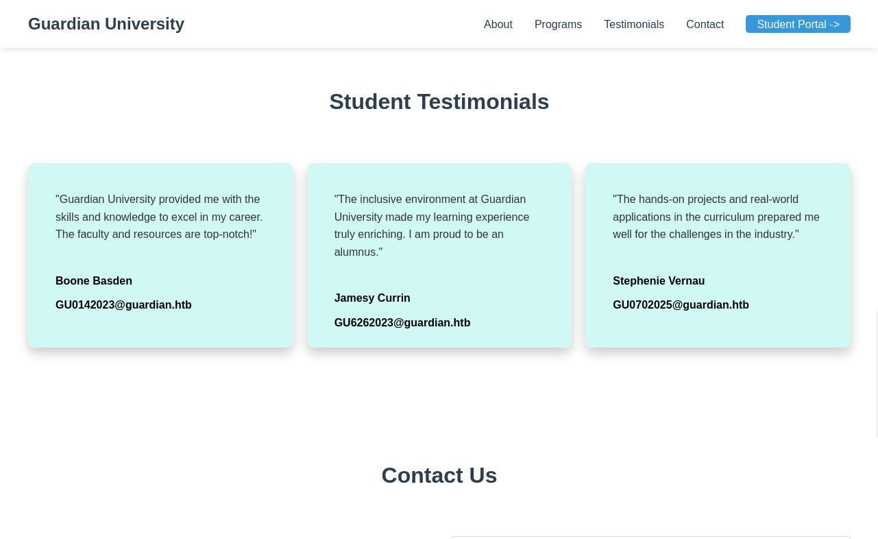Click the Contact Us heading
The width and height of the screenshot is (878, 539).
(x=439, y=475)
